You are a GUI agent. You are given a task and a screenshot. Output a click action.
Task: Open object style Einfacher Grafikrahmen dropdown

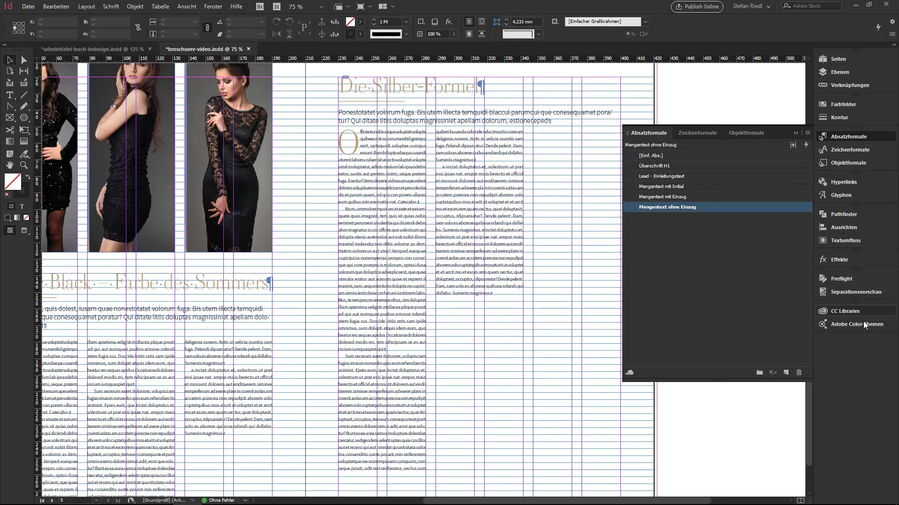coord(645,22)
